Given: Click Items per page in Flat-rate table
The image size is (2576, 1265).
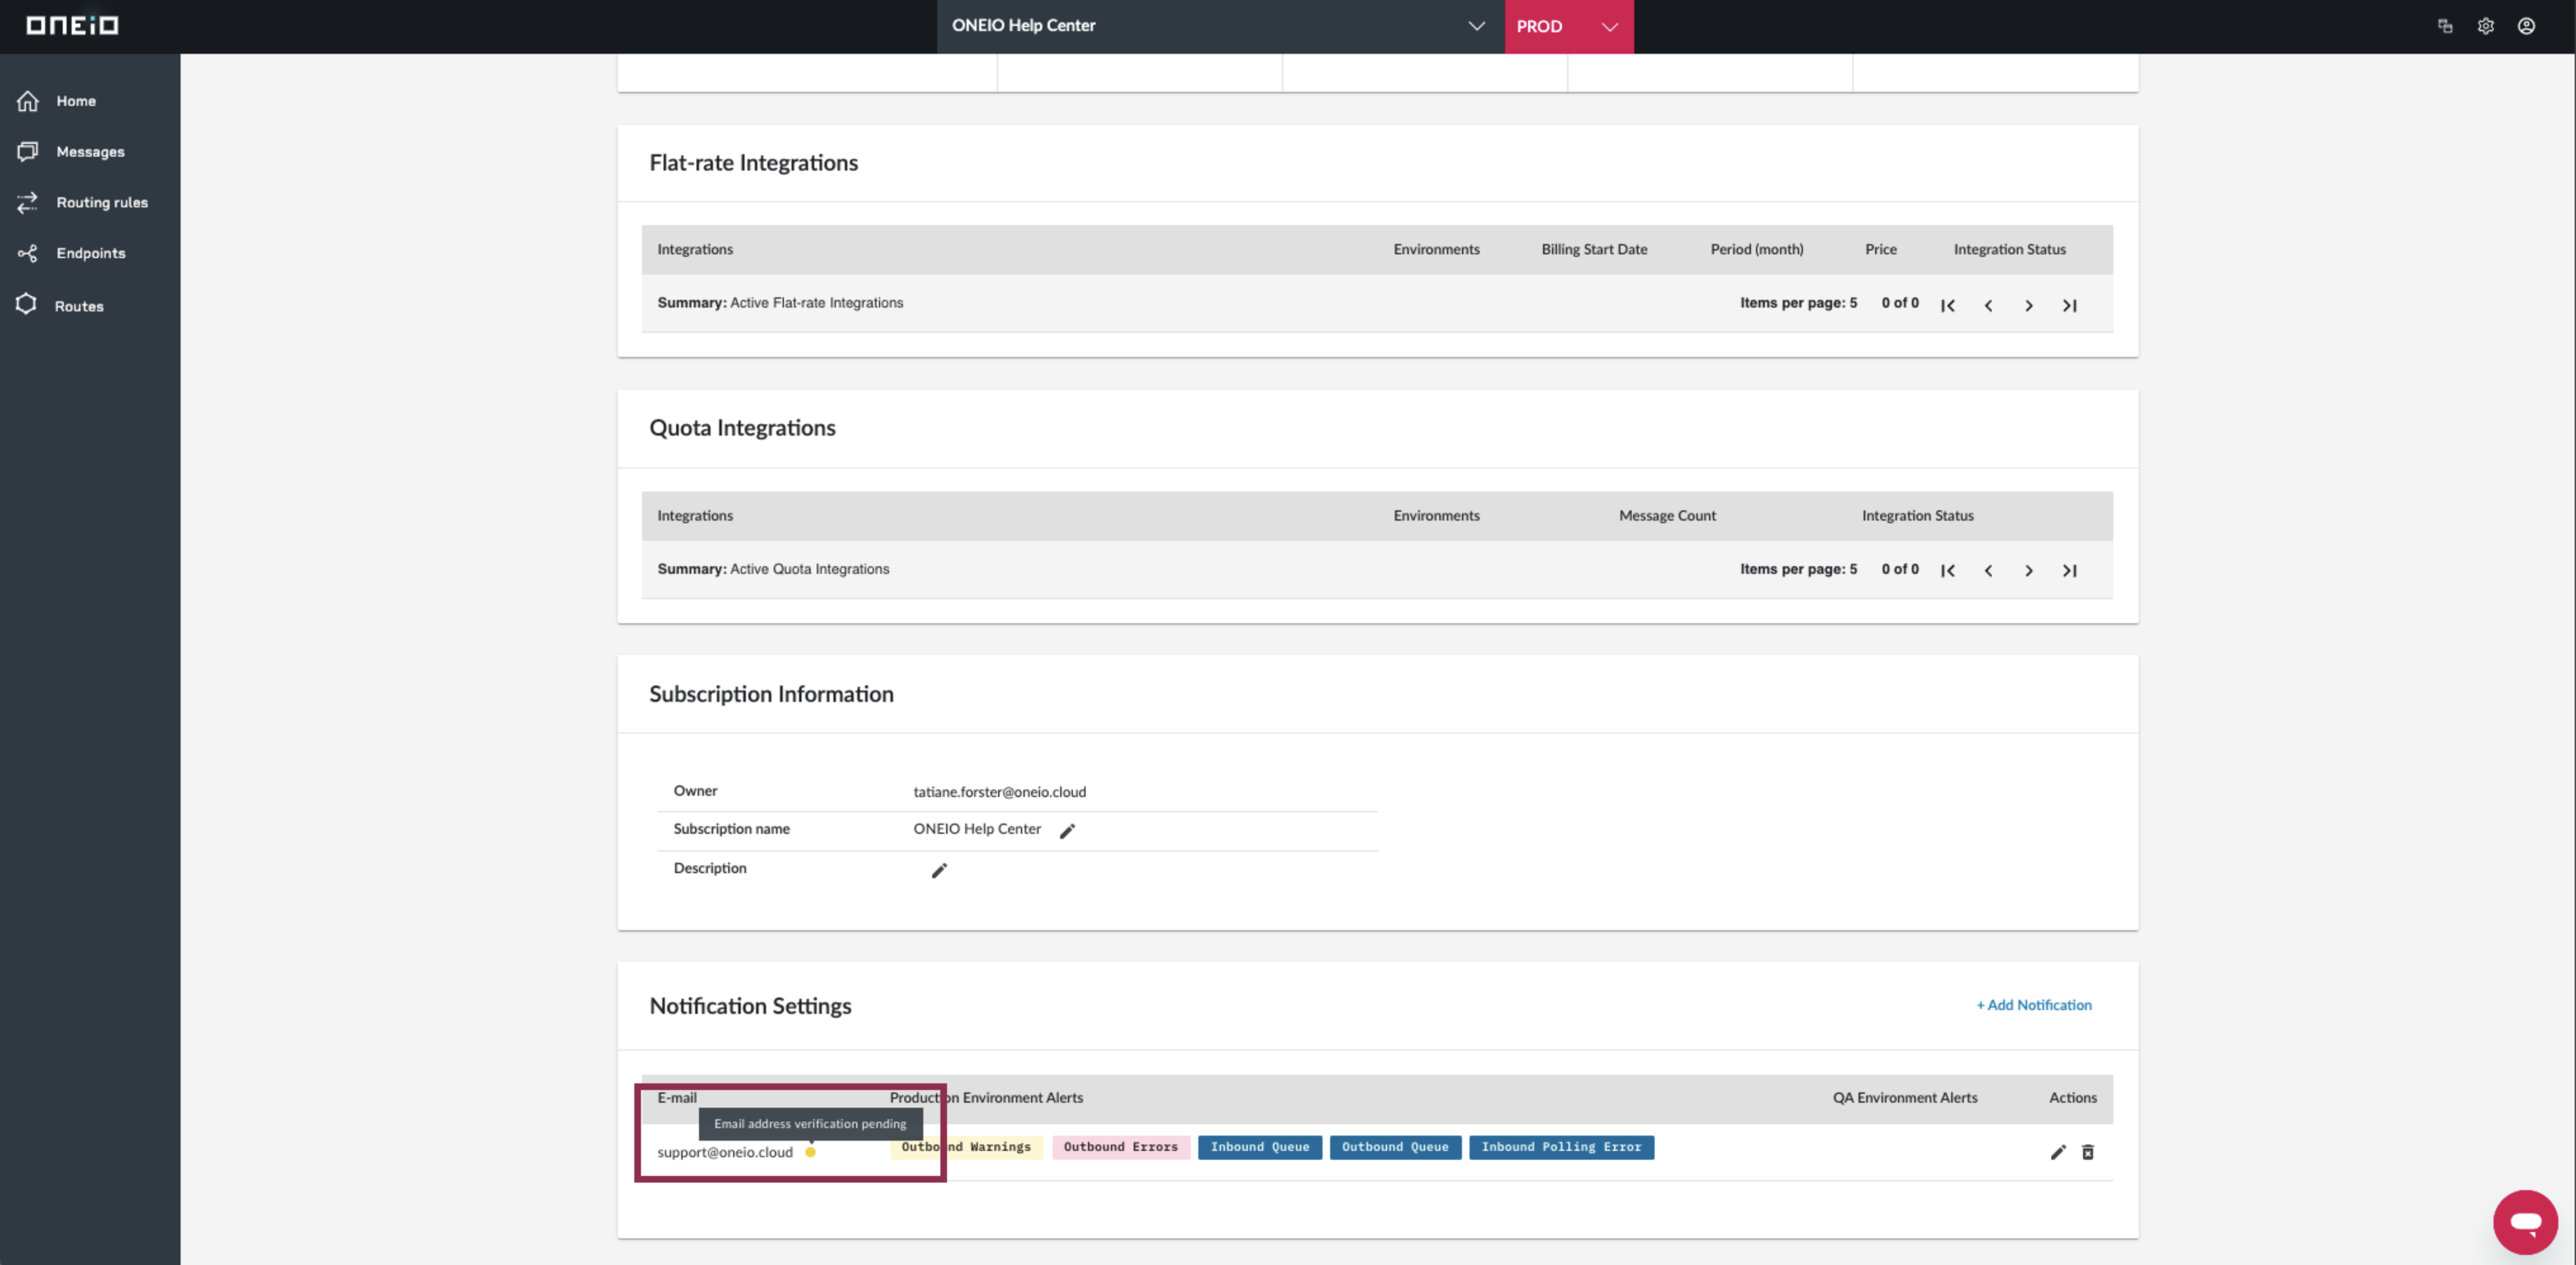Looking at the screenshot, I should coord(1798,303).
